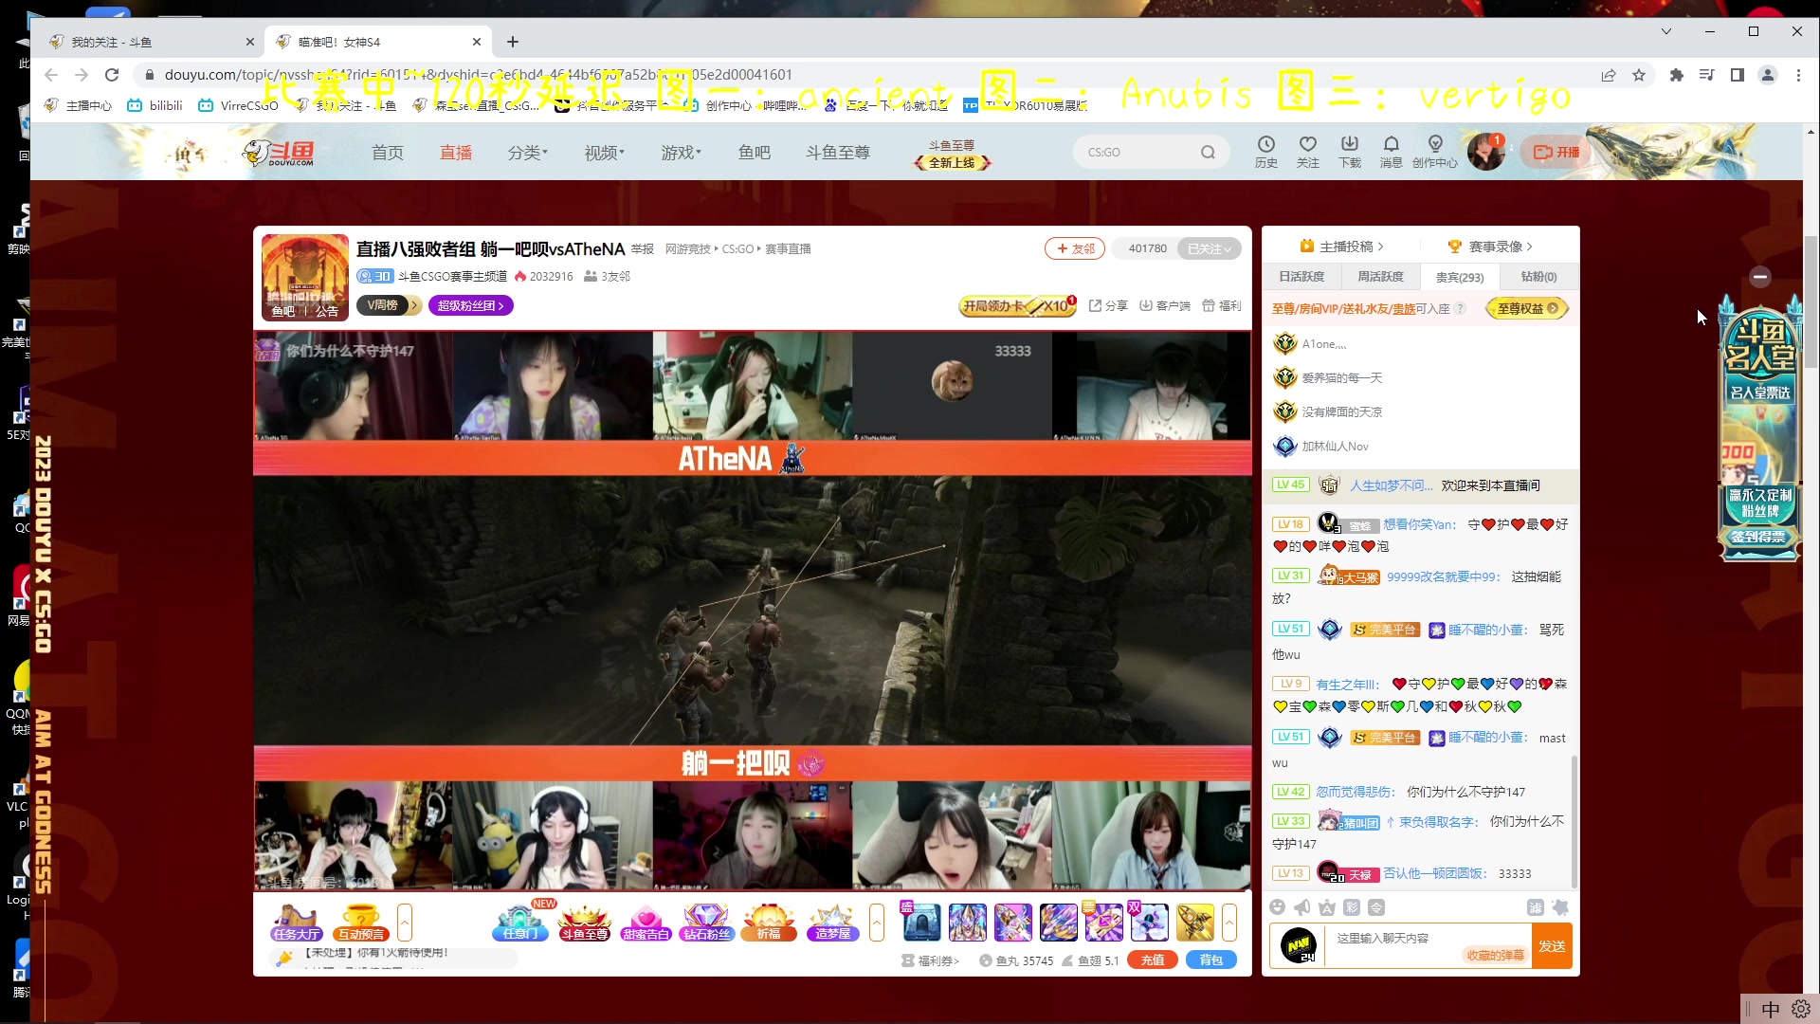Open 赛事录像 match recordings link
The width and height of the screenshot is (1820, 1024).
1489,247
